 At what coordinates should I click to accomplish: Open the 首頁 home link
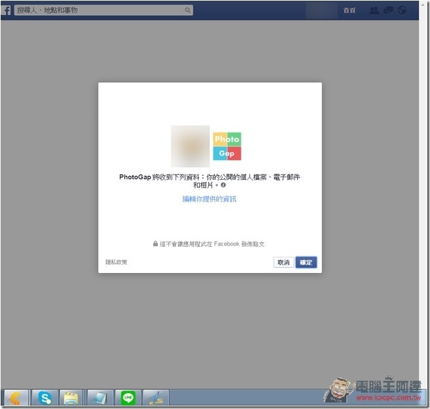(x=349, y=11)
